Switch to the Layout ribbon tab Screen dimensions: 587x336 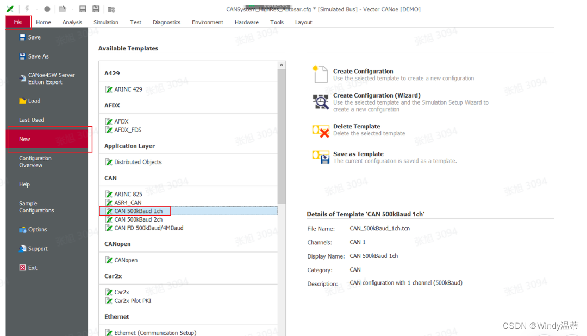tap(304, 22)
